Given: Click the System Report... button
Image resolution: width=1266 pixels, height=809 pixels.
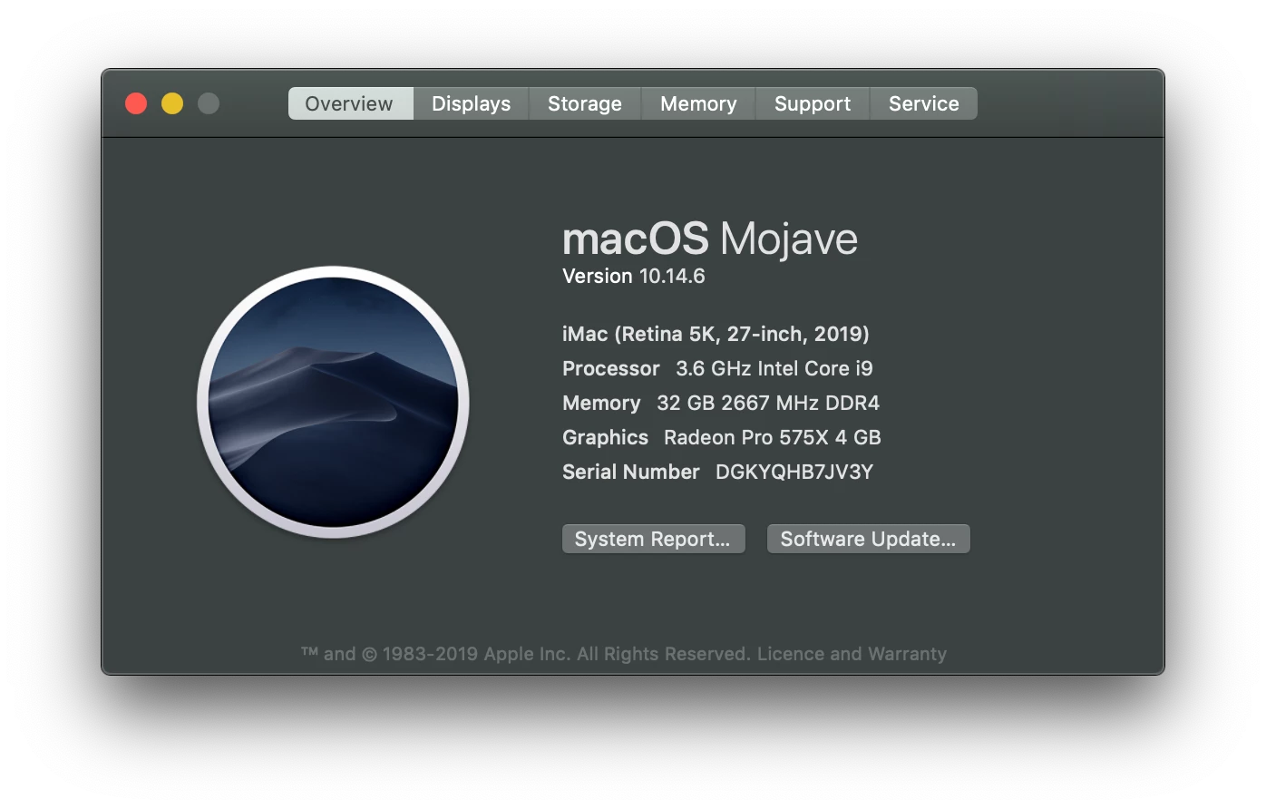Looking at the screenshot, I should point(653,539).
